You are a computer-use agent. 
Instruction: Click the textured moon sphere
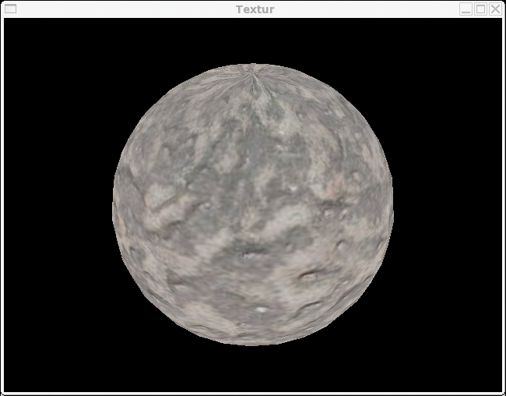pyautogui.click(x=253, y=205)
